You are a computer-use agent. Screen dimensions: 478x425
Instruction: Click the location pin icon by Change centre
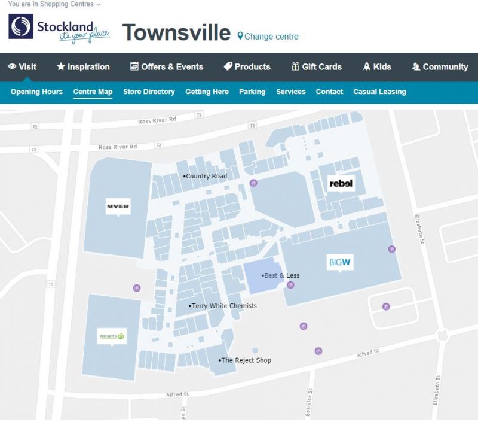point(240,36)
